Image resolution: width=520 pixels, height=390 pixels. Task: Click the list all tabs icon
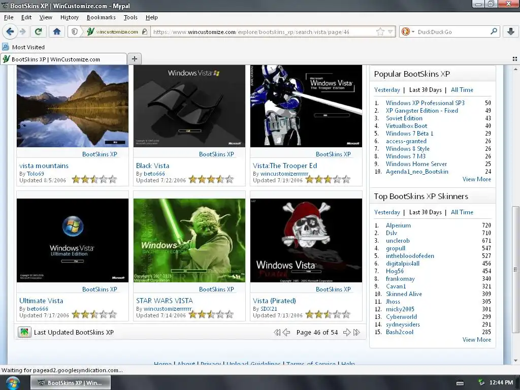(x=515, y=59)
